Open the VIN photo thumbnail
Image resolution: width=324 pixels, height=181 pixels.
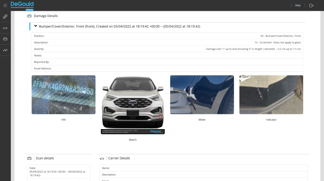click(63, 94)
